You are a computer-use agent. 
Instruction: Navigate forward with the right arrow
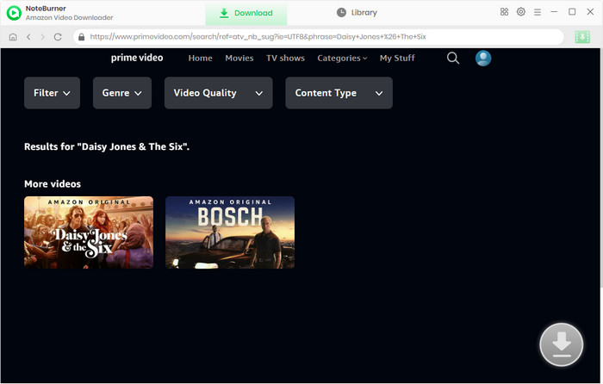(x=43, y=37)
